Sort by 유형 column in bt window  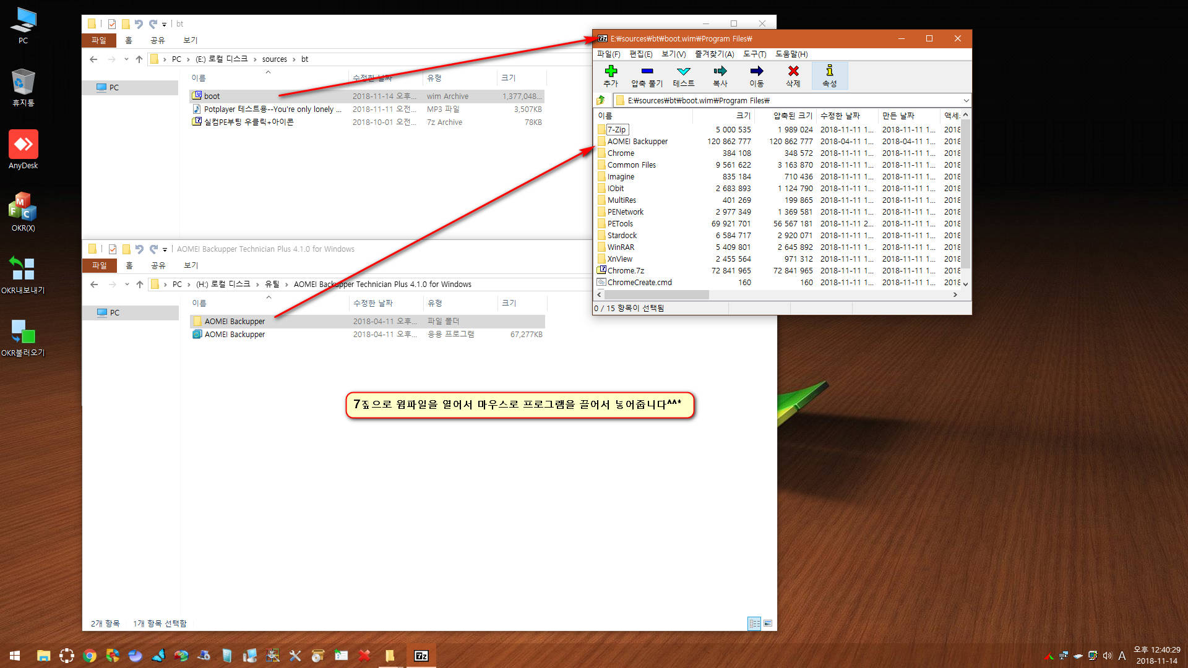[x=460, y=78]
